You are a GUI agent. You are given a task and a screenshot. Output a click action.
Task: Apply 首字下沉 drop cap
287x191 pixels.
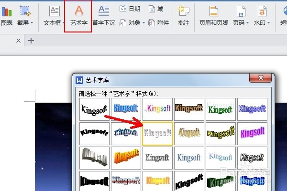click(104, 16)
